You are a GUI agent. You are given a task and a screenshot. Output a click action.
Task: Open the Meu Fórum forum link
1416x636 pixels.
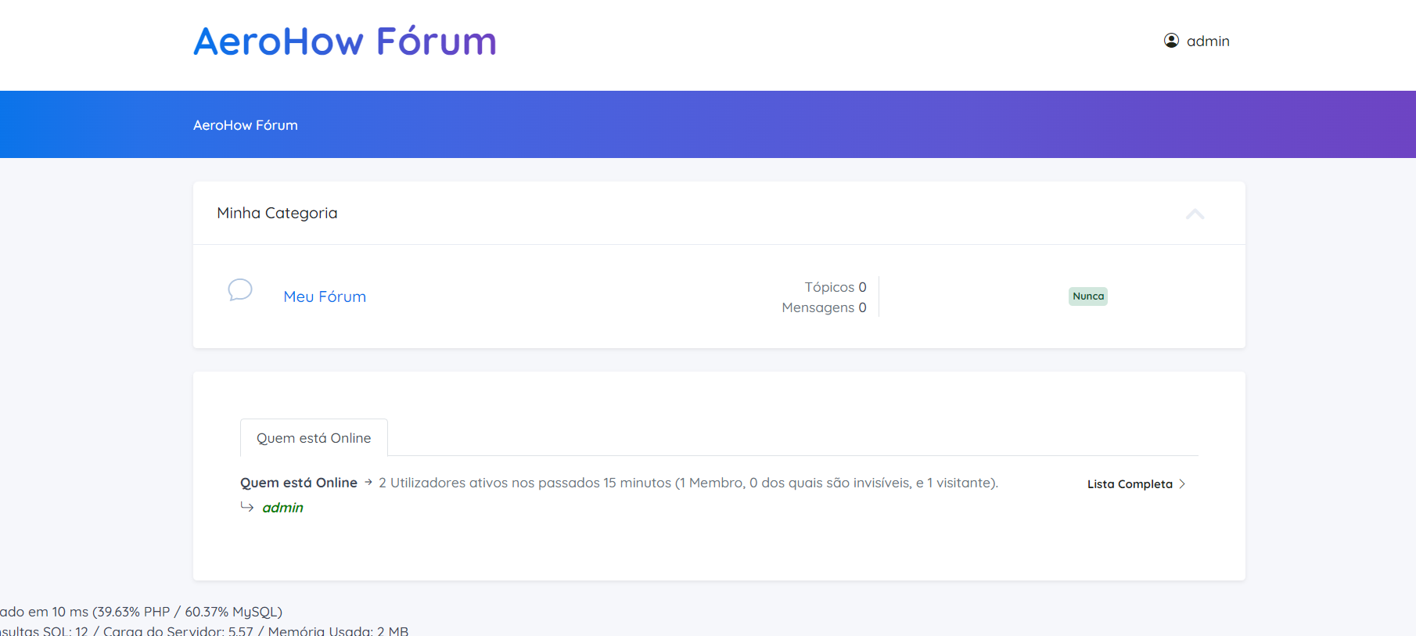click(325, 296)
